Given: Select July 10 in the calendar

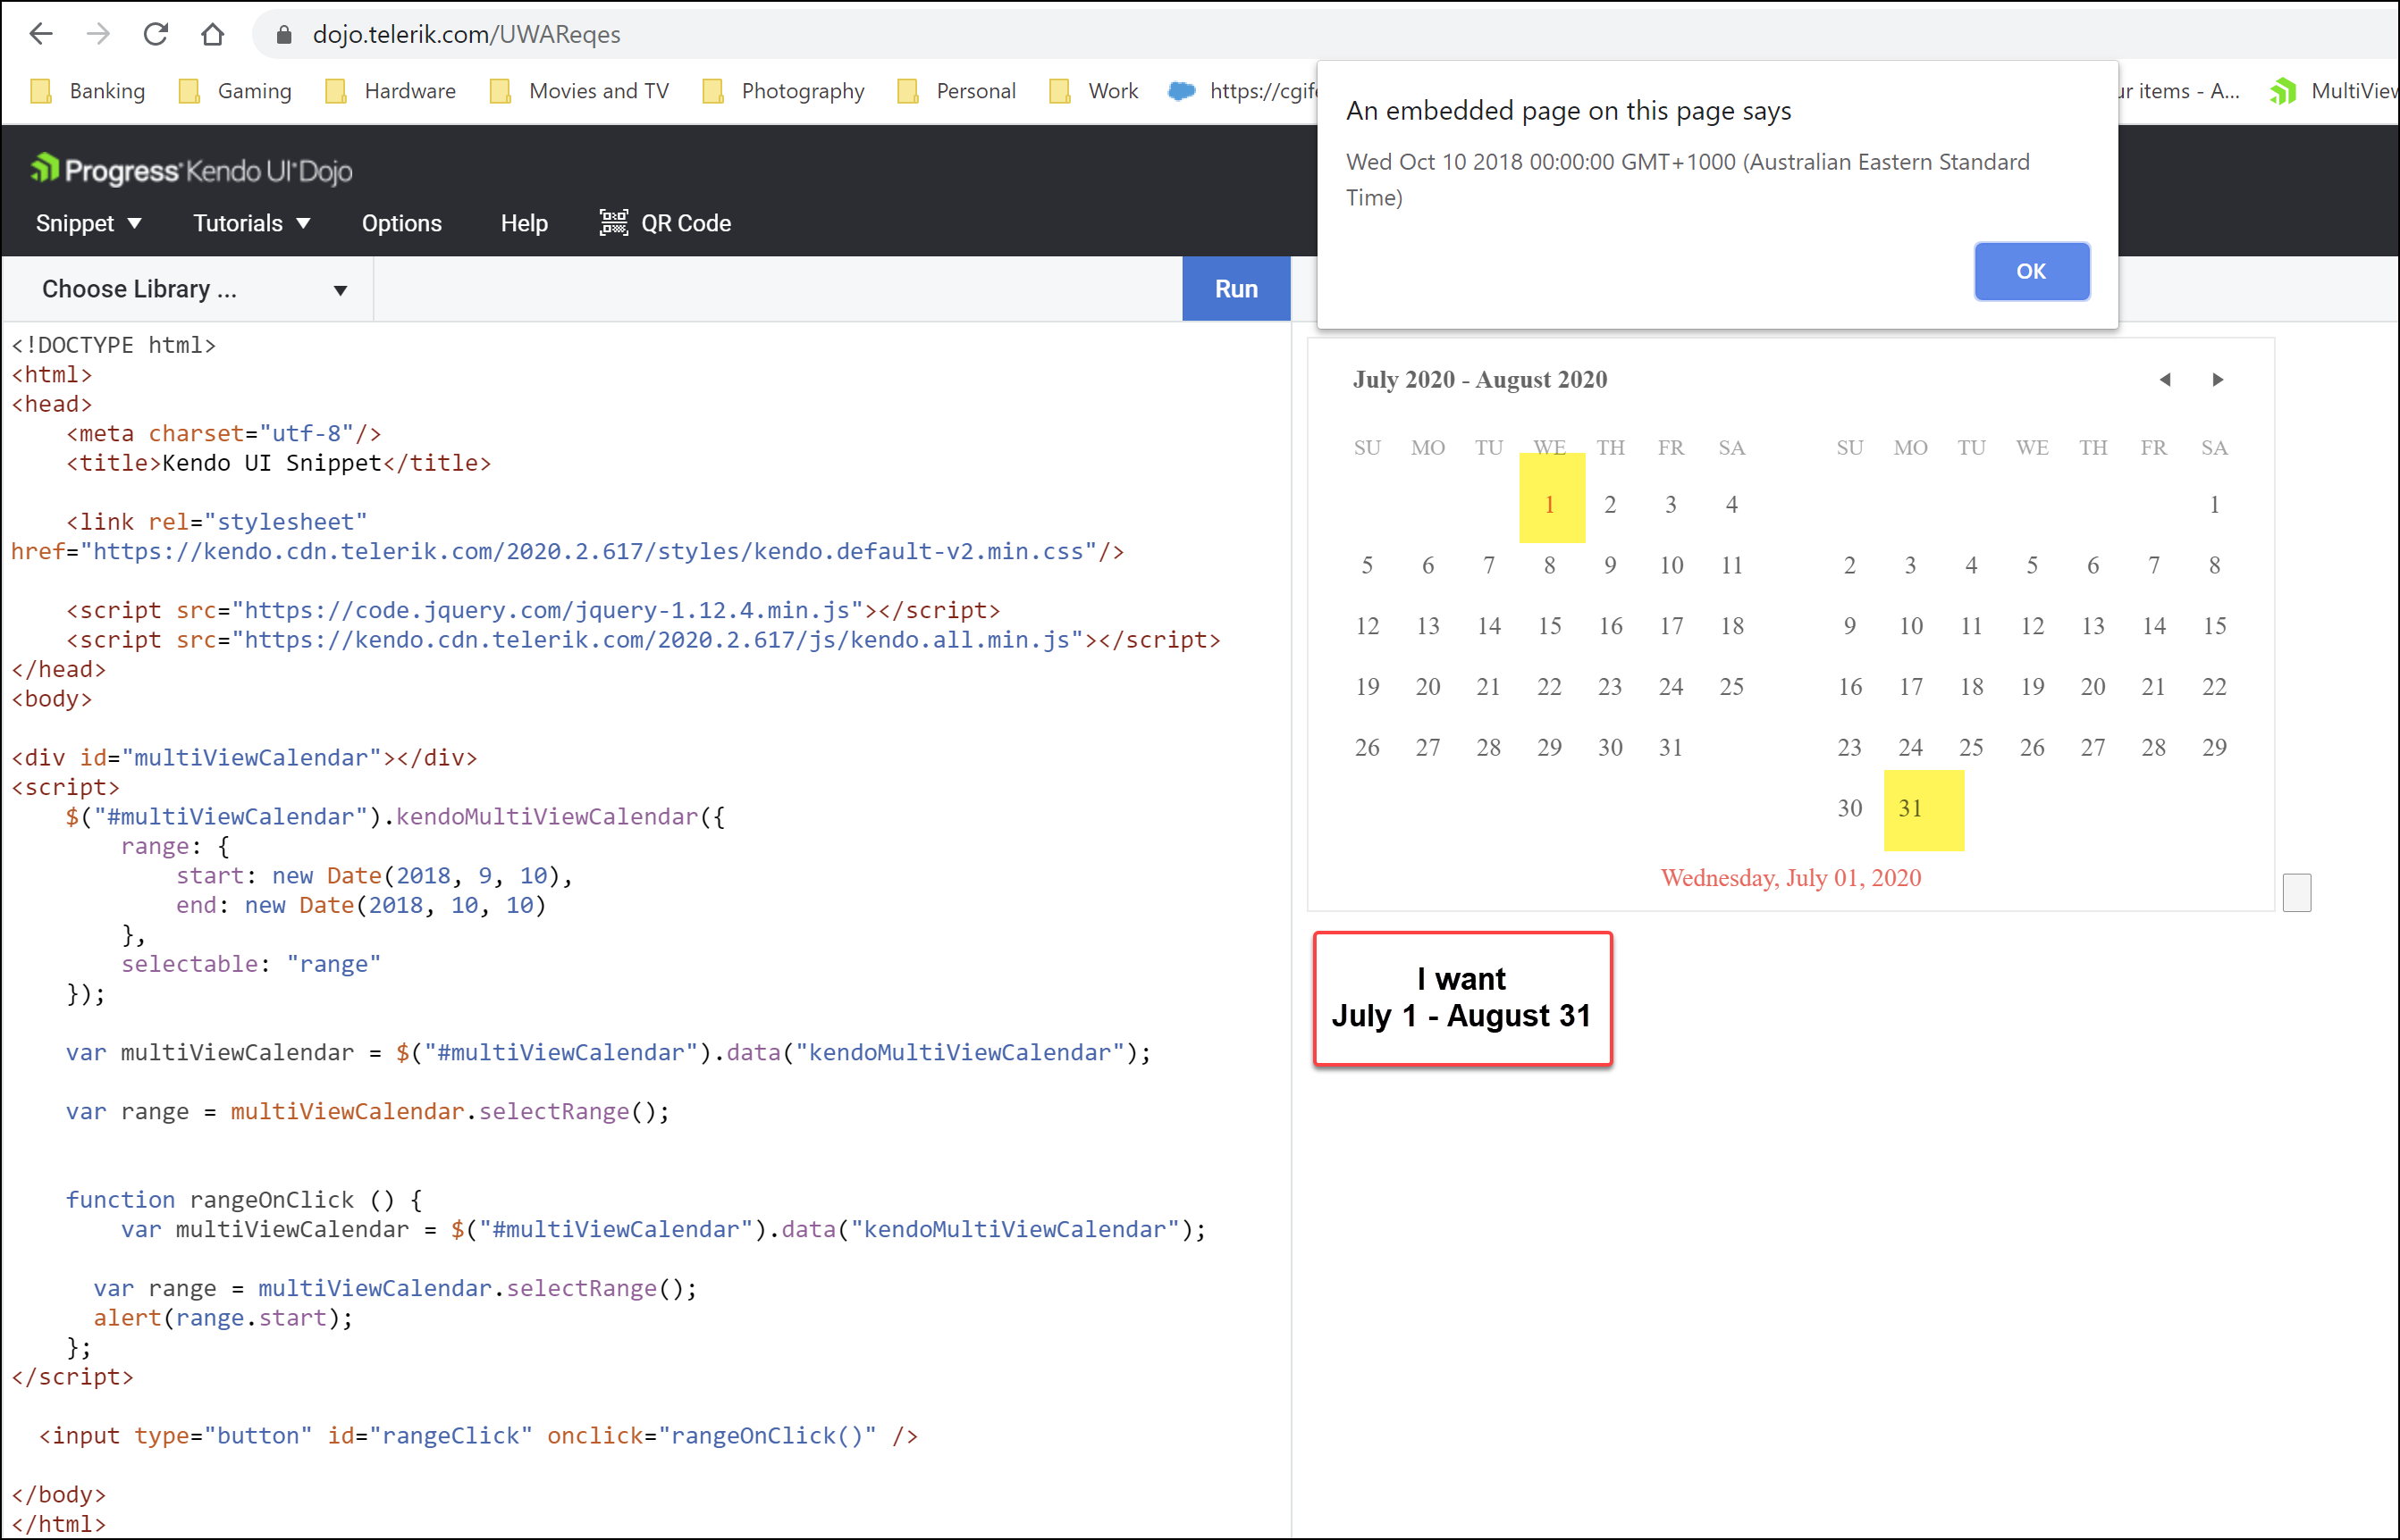Looking at the screenshot, I should [1672, 566].
